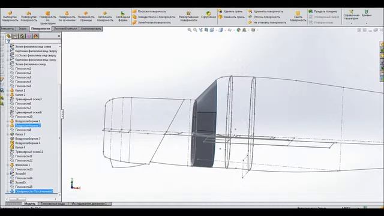Open the PropertyManager tab icon
Screen dimensions: 384x216
(16, 36)
